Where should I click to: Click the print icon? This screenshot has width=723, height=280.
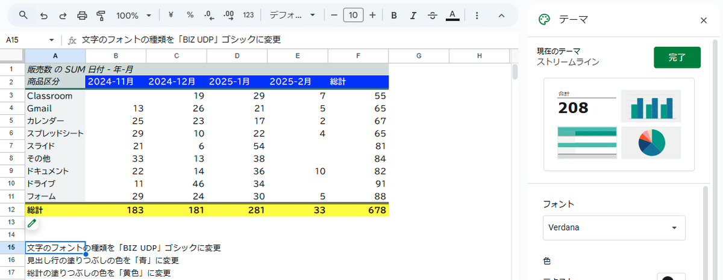point(83,15)
